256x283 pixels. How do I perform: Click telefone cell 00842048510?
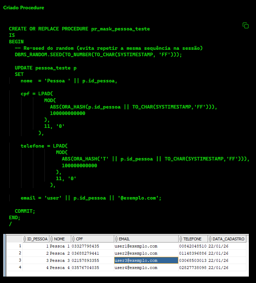tap(192, 246)
